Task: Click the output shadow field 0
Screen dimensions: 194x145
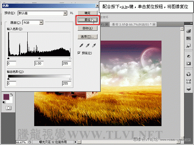Action: [x=12, y=84]
